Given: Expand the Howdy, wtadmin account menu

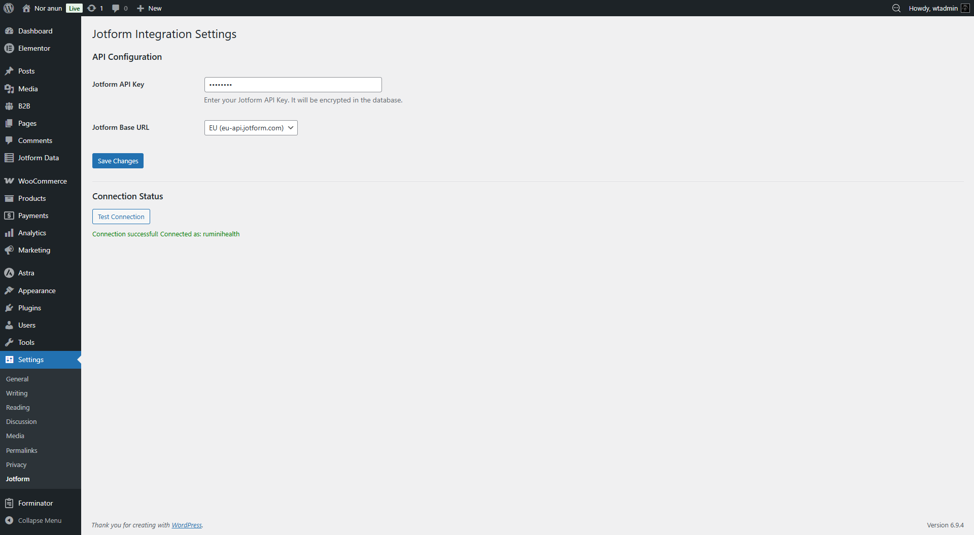Looking at the screenshot, I should point(933,8).
